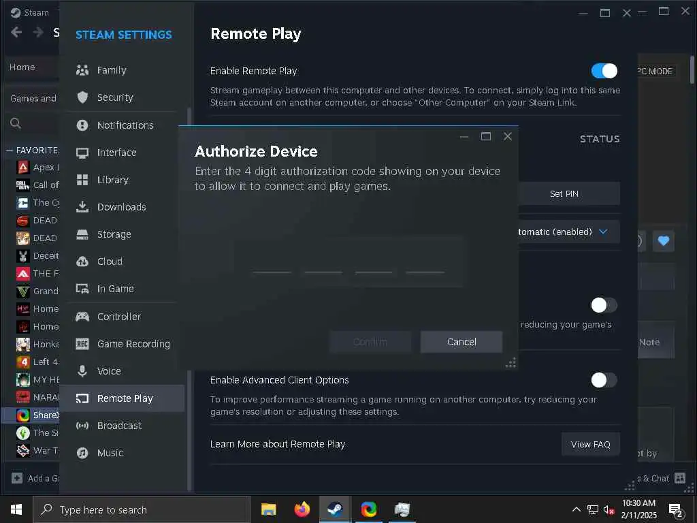Click the Music note icon
This screenshot has height=523, width=697.
[82, 453]
